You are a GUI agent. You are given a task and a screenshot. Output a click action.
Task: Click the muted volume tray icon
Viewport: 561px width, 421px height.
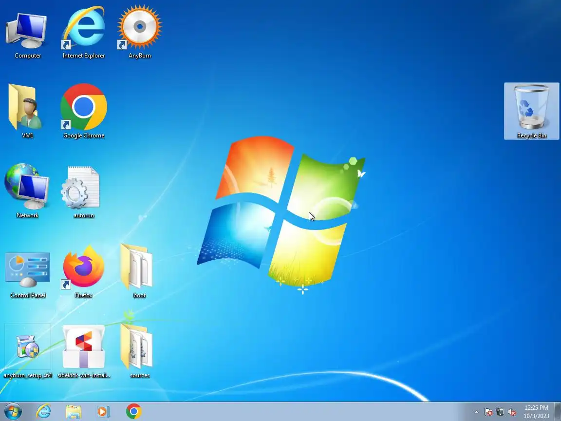512,412
